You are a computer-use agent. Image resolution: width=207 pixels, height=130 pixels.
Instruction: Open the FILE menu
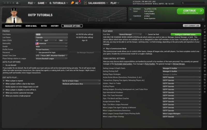[32, 3]
